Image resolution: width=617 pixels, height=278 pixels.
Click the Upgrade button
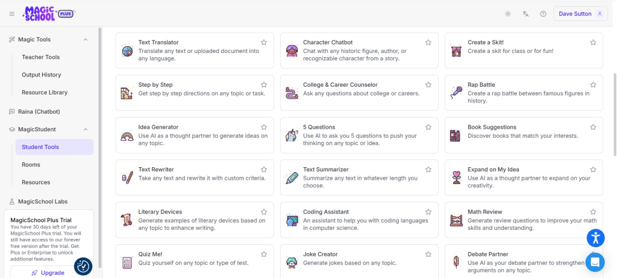point(48,273)
